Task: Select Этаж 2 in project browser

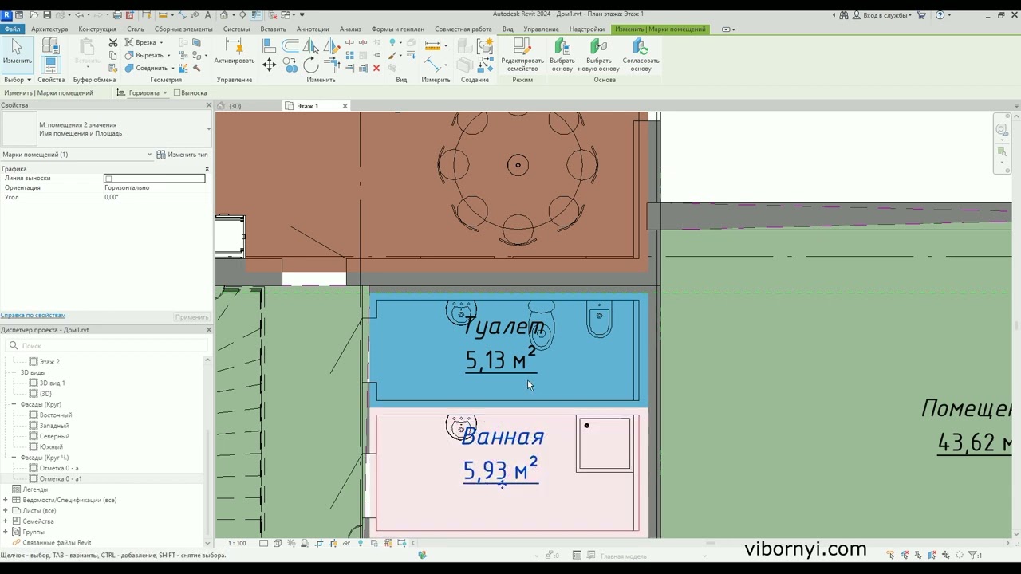Action: tap(49, 362)
